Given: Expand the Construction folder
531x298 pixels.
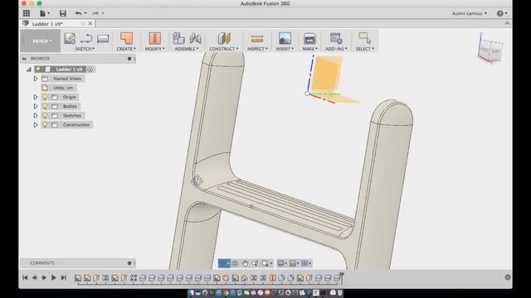Looking at the screenshot, I should click(36, 125).
